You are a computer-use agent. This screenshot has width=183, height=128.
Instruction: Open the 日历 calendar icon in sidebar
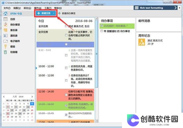click(5, 19)
